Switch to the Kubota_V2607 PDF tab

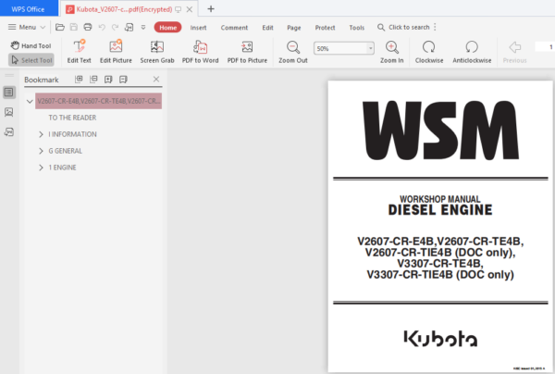124,9
